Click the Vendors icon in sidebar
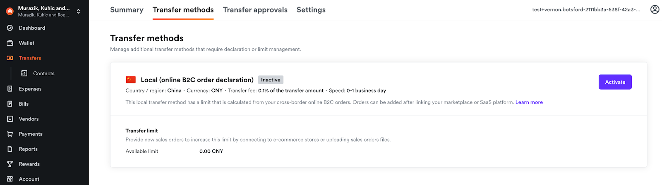 click(x=10, y=119)
